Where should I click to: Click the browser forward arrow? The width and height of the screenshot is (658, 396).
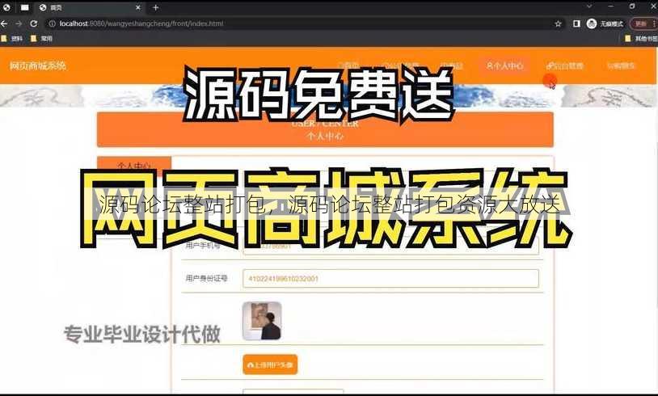click(19, 24)
